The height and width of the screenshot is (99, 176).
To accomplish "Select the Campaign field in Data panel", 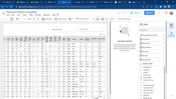I will point(146,70).
